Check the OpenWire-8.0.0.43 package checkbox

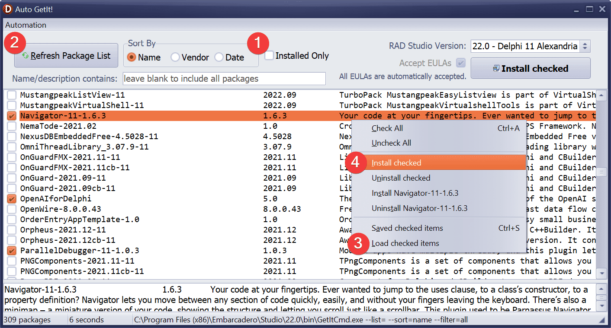pos(12,209)
